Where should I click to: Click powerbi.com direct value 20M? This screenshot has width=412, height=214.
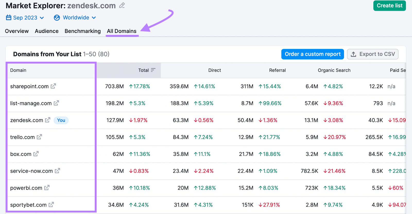click(x=183, y=188)
